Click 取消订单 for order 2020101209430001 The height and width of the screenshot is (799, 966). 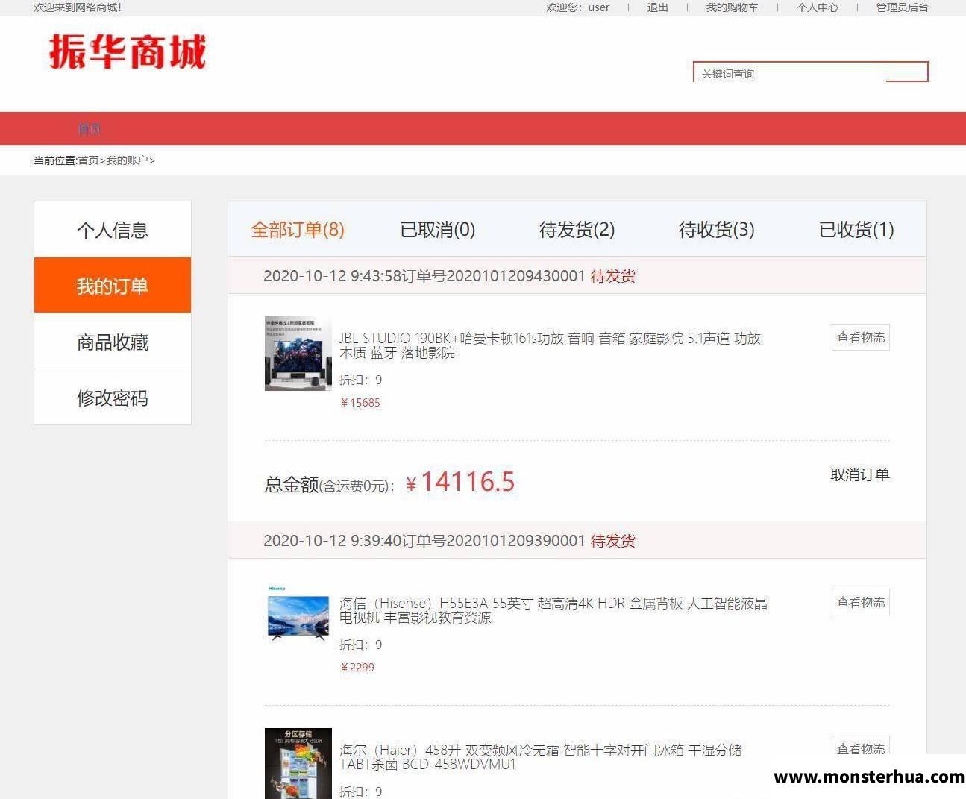tap(860, 474)
